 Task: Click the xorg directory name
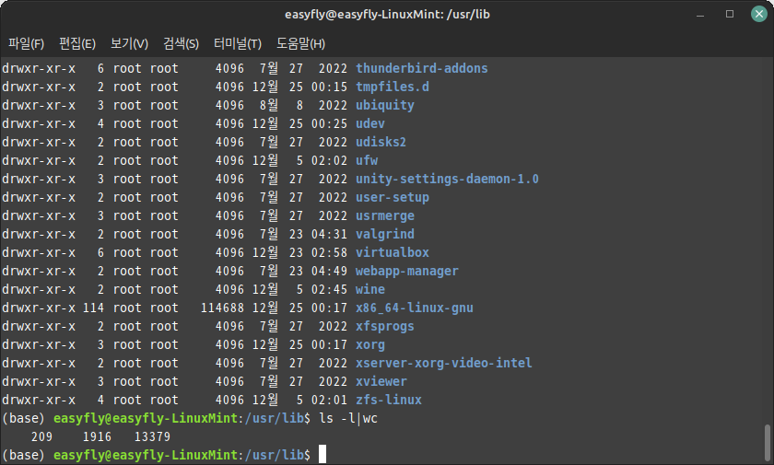(370, 344)
